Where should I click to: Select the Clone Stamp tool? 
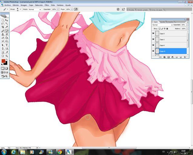point(3,35)
